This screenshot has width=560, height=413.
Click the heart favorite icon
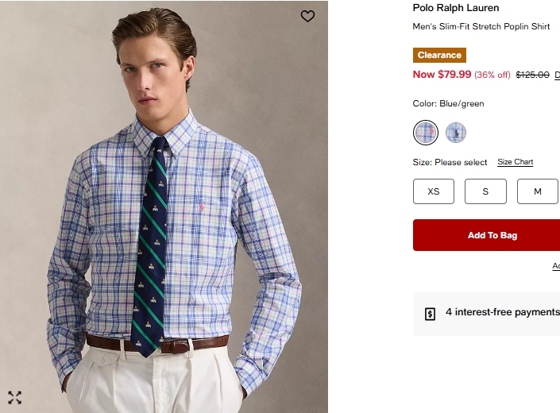click(307, 16)
